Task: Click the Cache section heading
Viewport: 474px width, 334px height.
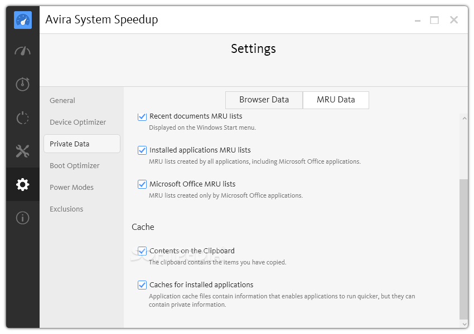Action: coord(143,227)
